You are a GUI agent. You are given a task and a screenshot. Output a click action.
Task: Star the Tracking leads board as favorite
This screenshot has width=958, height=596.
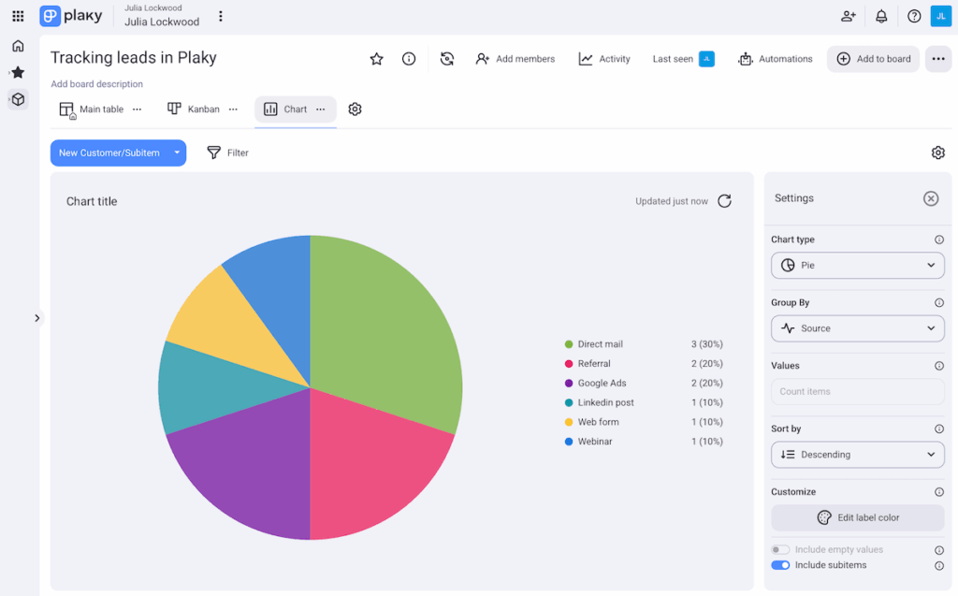tap(376, 58)
